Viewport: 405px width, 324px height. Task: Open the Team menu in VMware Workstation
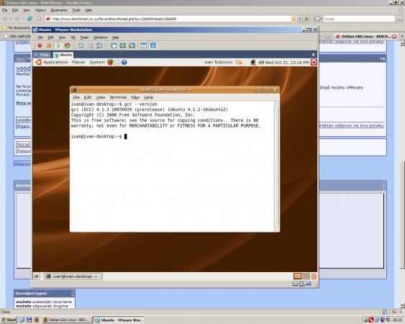coord(84,37)
